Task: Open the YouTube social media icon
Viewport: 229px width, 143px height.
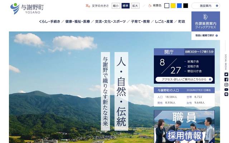Action: tap(226, 89)
